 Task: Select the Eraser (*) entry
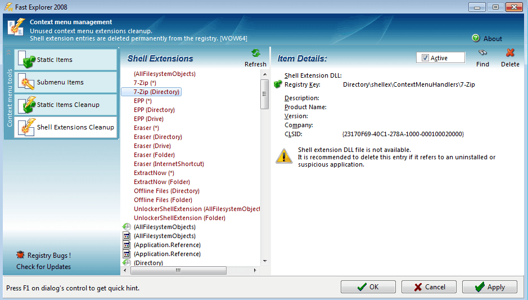pos(146,128)
